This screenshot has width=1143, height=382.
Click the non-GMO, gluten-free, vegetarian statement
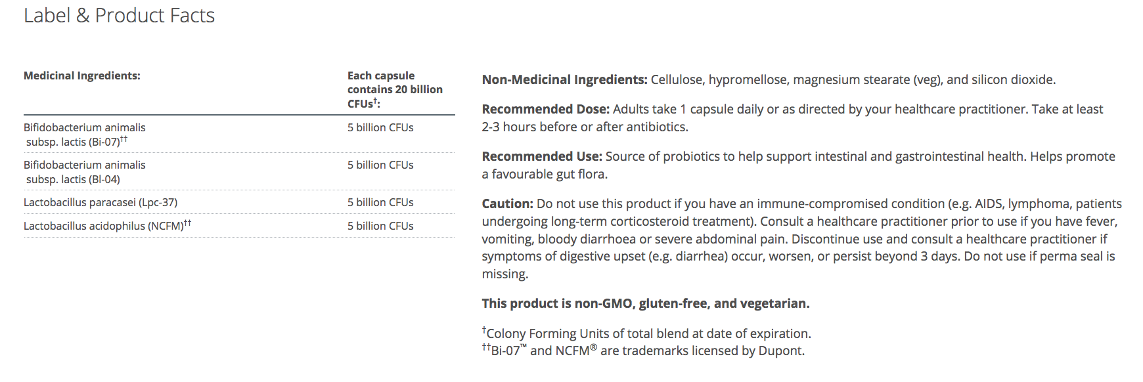[646, 304]
